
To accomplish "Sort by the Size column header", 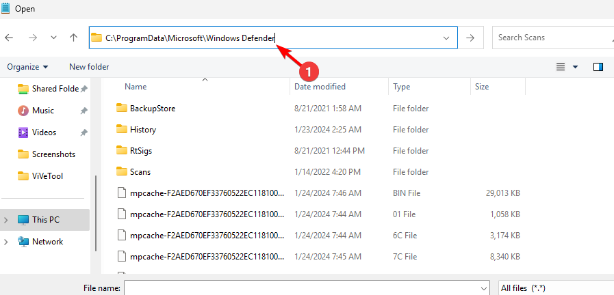I will [x=482, y=87].
